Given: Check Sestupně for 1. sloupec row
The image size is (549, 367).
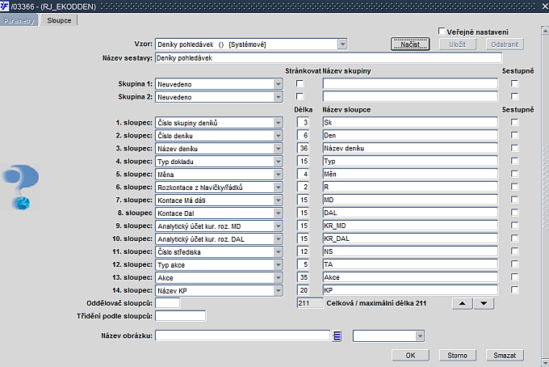Looking at the screenshot, I should 514,122.
